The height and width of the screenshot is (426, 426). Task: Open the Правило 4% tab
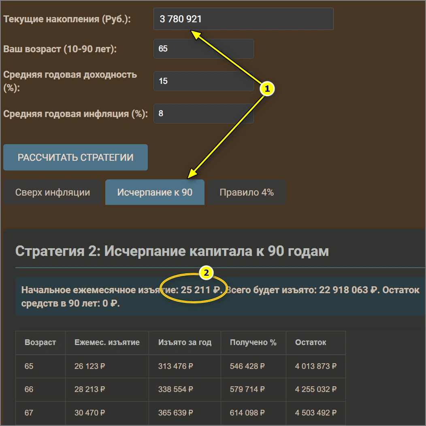point(247,192)
